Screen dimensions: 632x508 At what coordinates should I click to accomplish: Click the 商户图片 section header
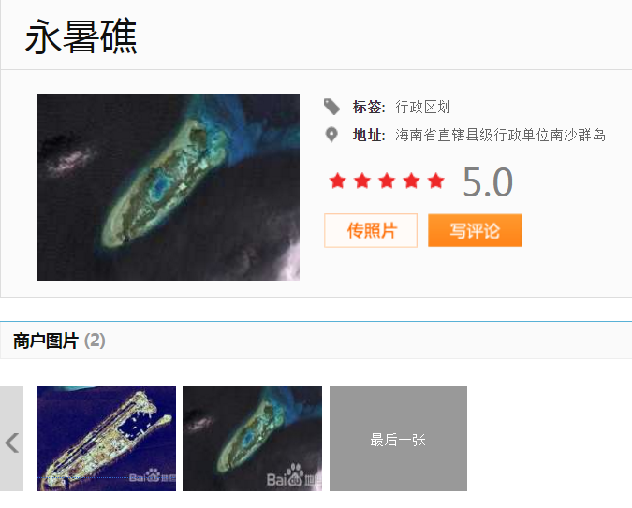pos(46,341)
